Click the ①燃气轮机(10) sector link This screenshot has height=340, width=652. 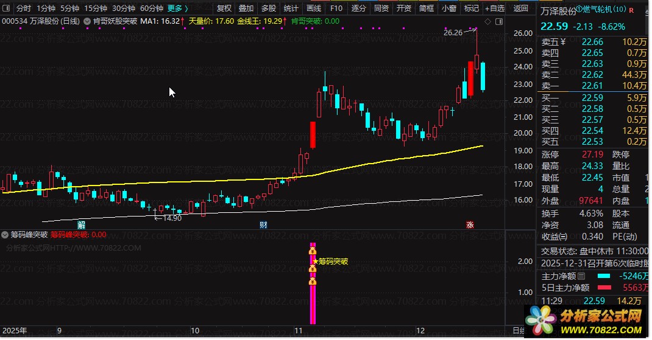601,9
